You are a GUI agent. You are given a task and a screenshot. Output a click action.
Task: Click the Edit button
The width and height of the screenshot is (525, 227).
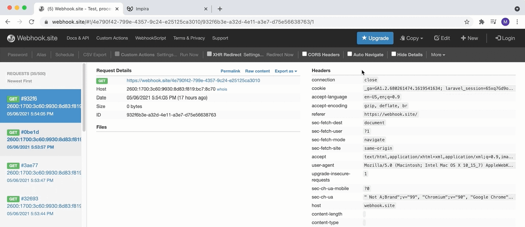(442, 38)
